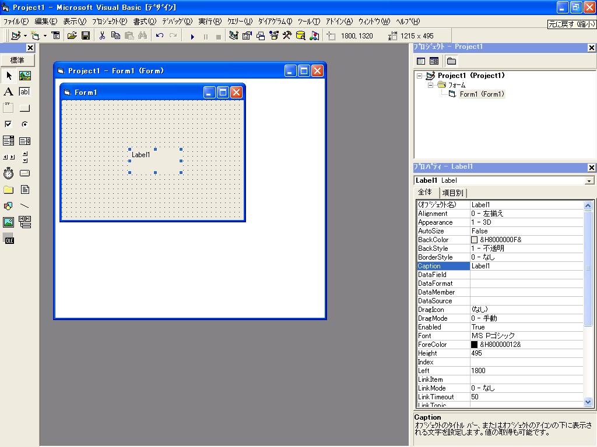
Task: Select the OptionButton tool in toolbox
Action: coord(25,125)
